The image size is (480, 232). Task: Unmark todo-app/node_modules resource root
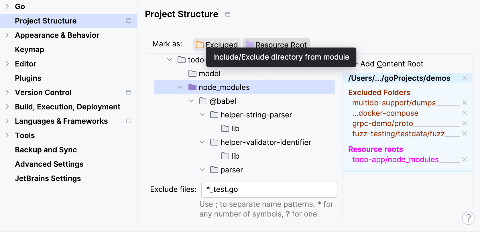[x=465, y=159]
